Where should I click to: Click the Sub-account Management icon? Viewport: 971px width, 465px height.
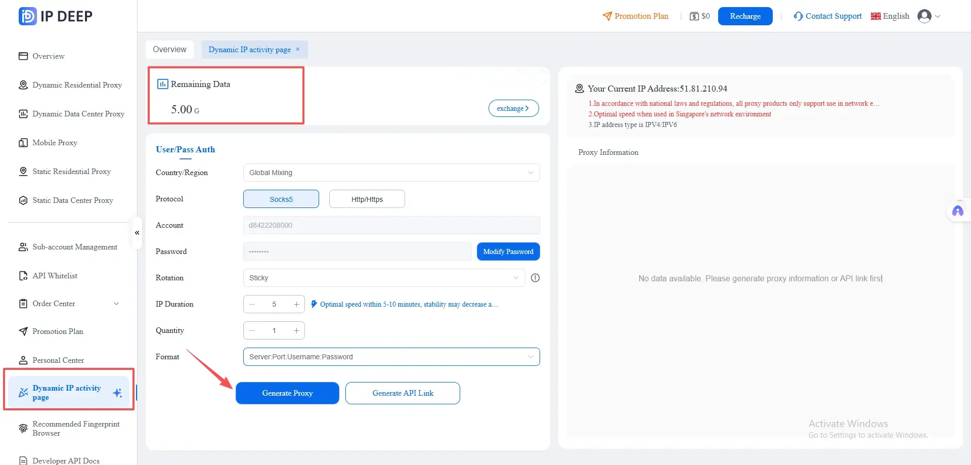[23, 247]
